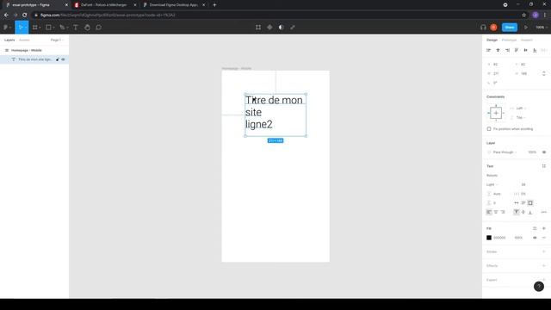
Task: Open zoom level 100% dropdown
Action: click(542, 27)
